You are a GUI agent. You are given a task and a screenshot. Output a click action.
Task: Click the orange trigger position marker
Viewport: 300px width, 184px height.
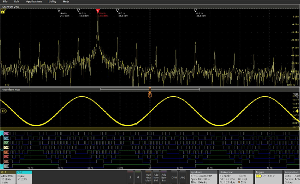[x=150, y=95]
